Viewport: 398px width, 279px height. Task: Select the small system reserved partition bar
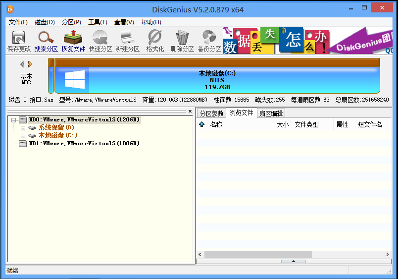pyautogui.click(x=51, y=76)
